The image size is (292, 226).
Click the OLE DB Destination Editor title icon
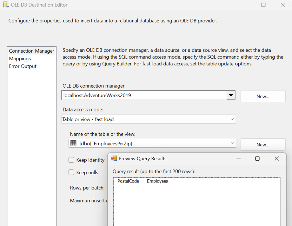(5, 5)
